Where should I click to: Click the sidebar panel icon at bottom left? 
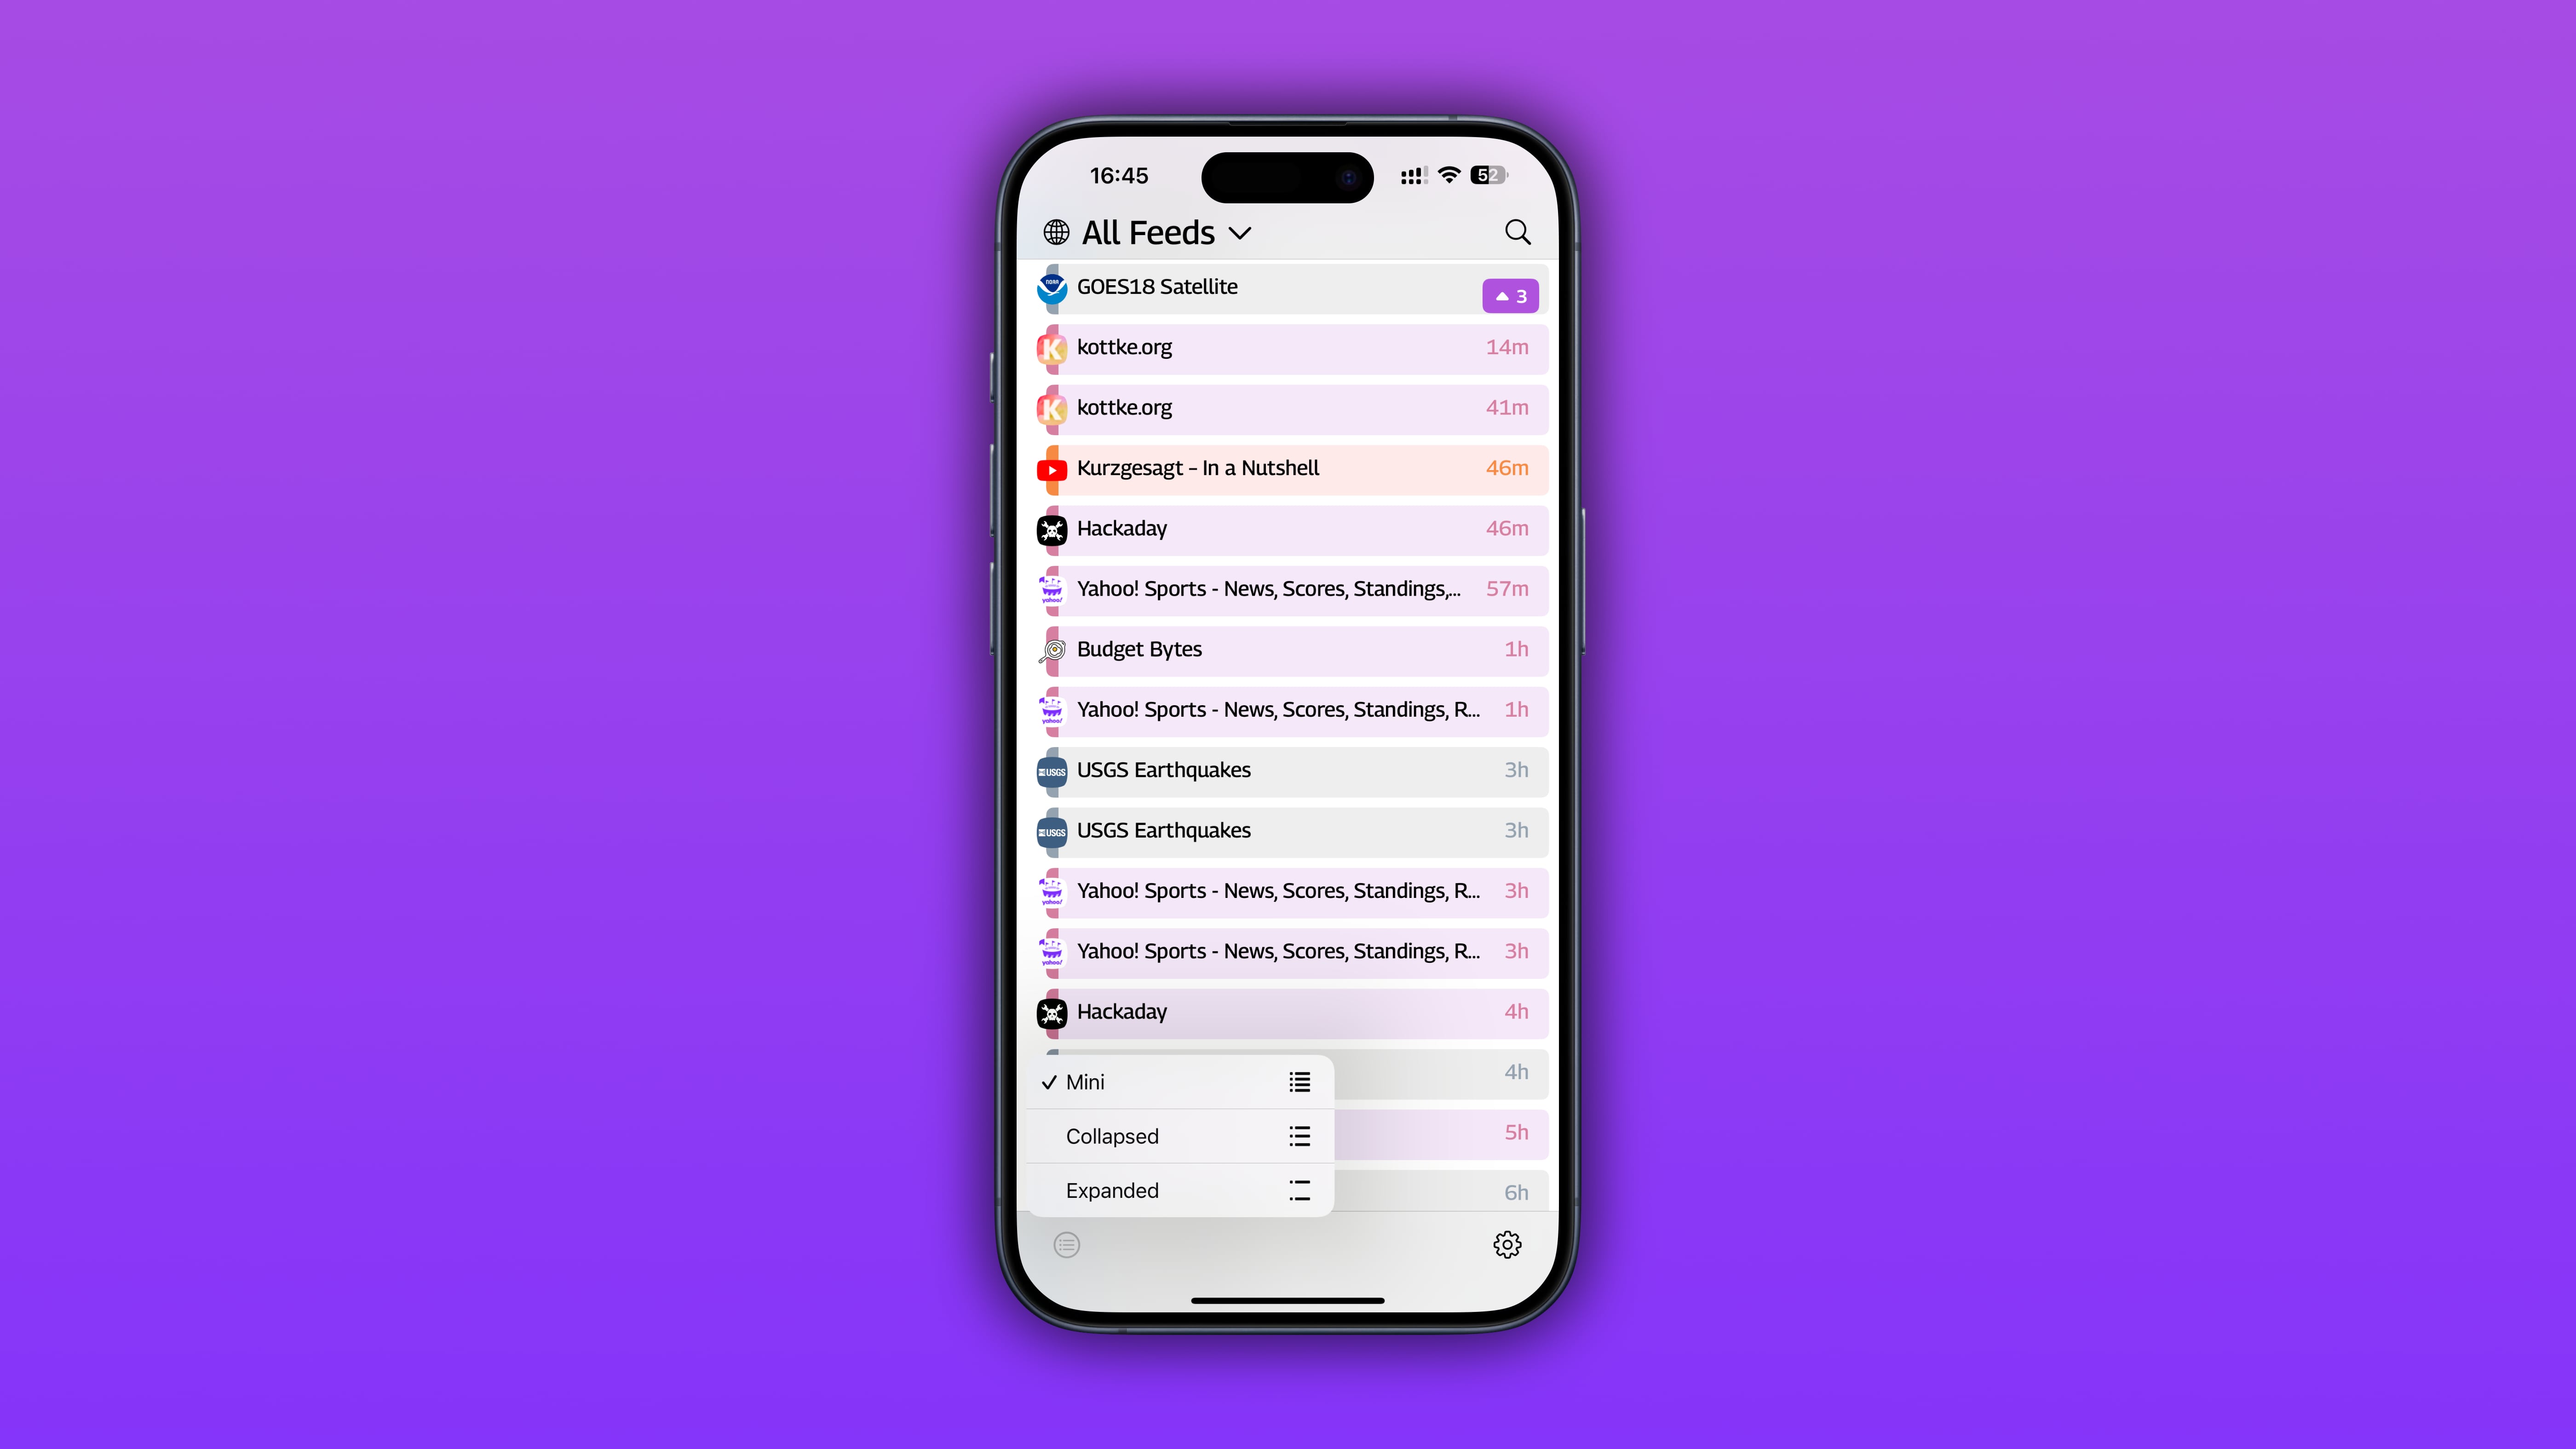pyautogui.click(x=1067, y=1244)
